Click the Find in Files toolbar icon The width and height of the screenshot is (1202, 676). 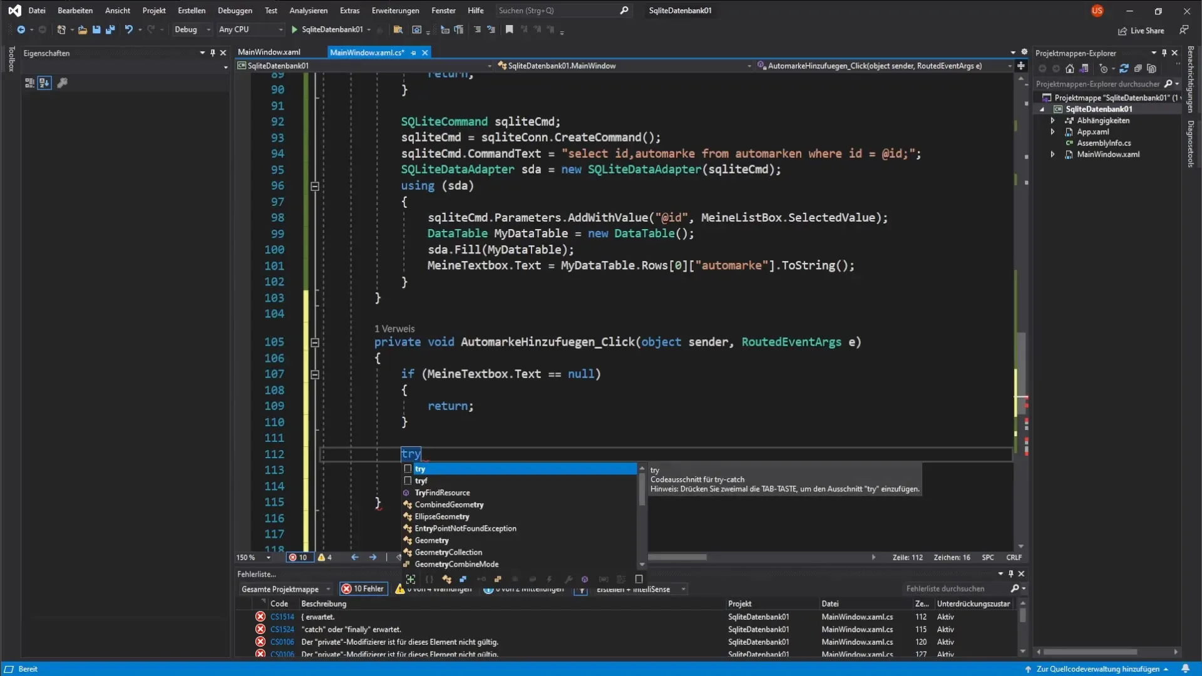point(398,29)
